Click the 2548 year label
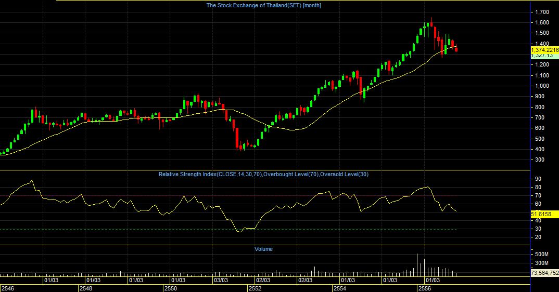The image size is (559, 292). (x=85, y=288)
